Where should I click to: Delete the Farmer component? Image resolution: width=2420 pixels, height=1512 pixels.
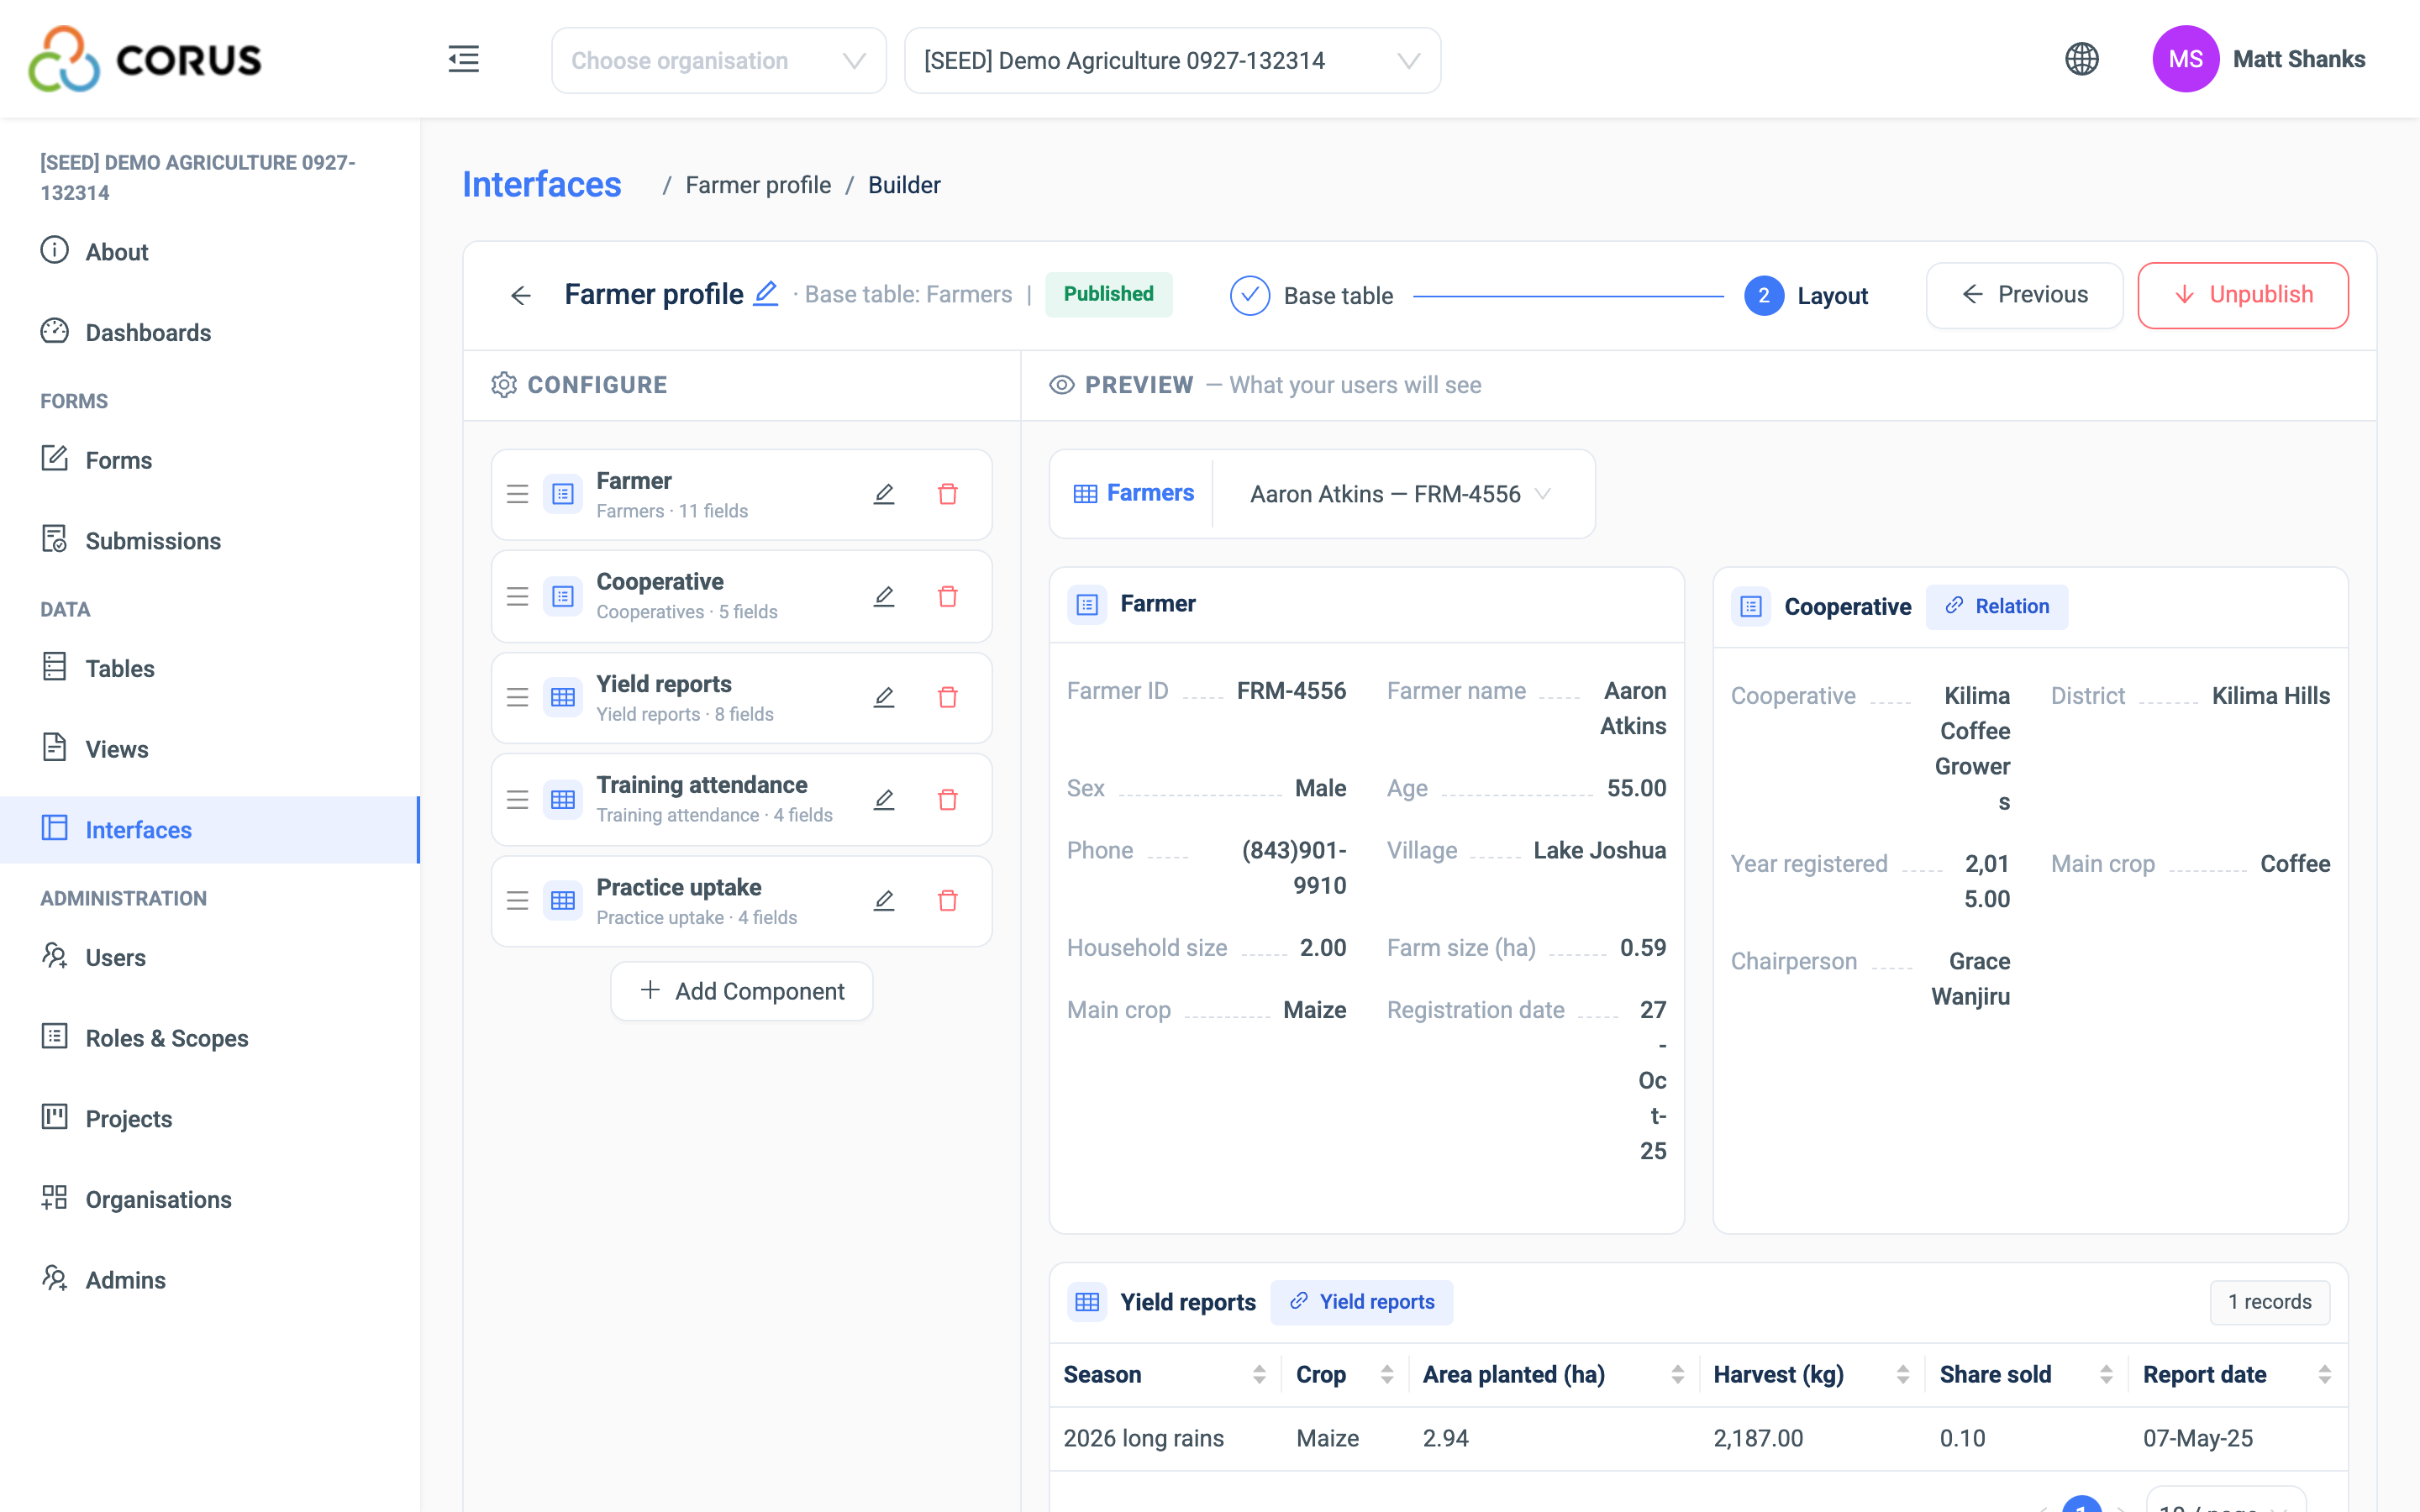tap(948, 494)
